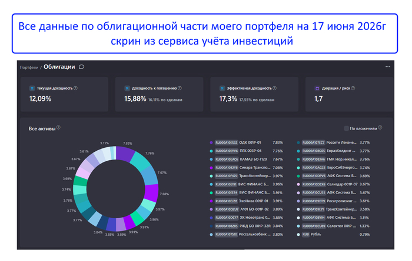Select КАМАЗ БО-П20 legend entry

click(246, 159)
